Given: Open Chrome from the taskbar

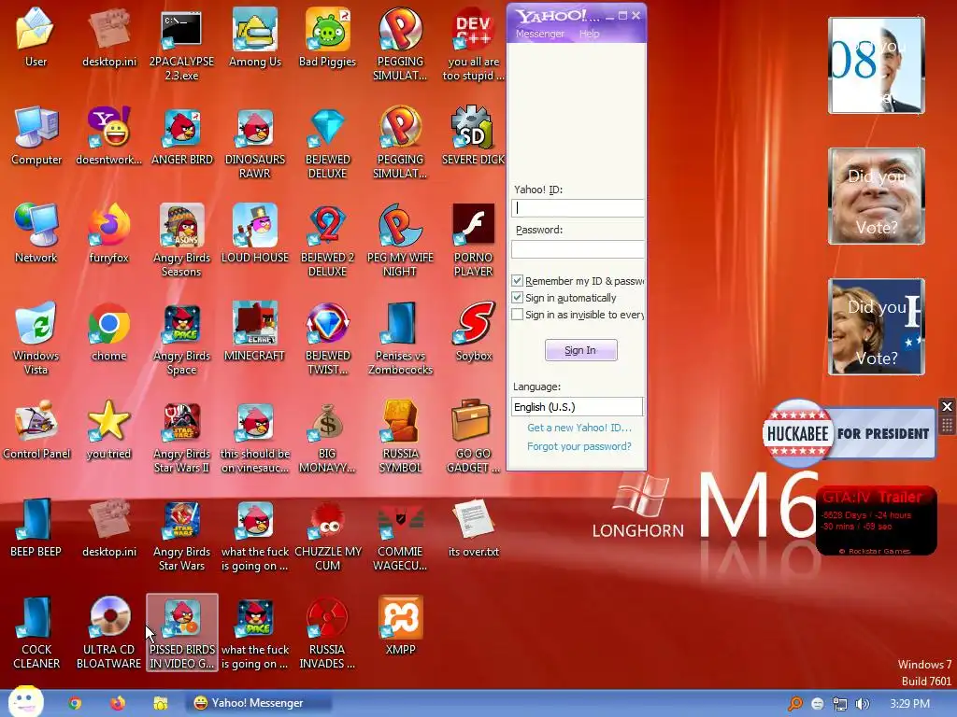Looking at the screenshot, I should pyautogui.click(x=75, y=704).
